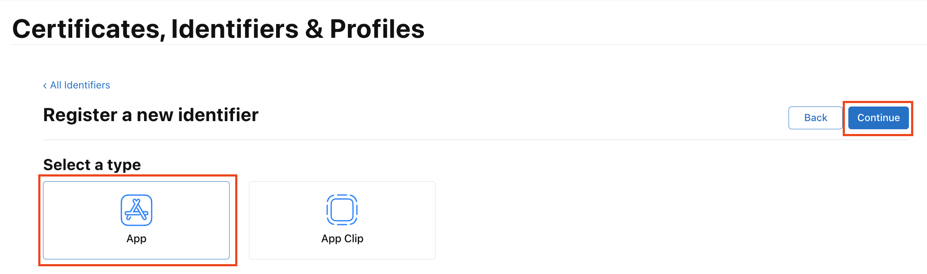Click the dashed App Clip icon
Image resolution: width=927 pixels, height=274 pixels.
342,210
